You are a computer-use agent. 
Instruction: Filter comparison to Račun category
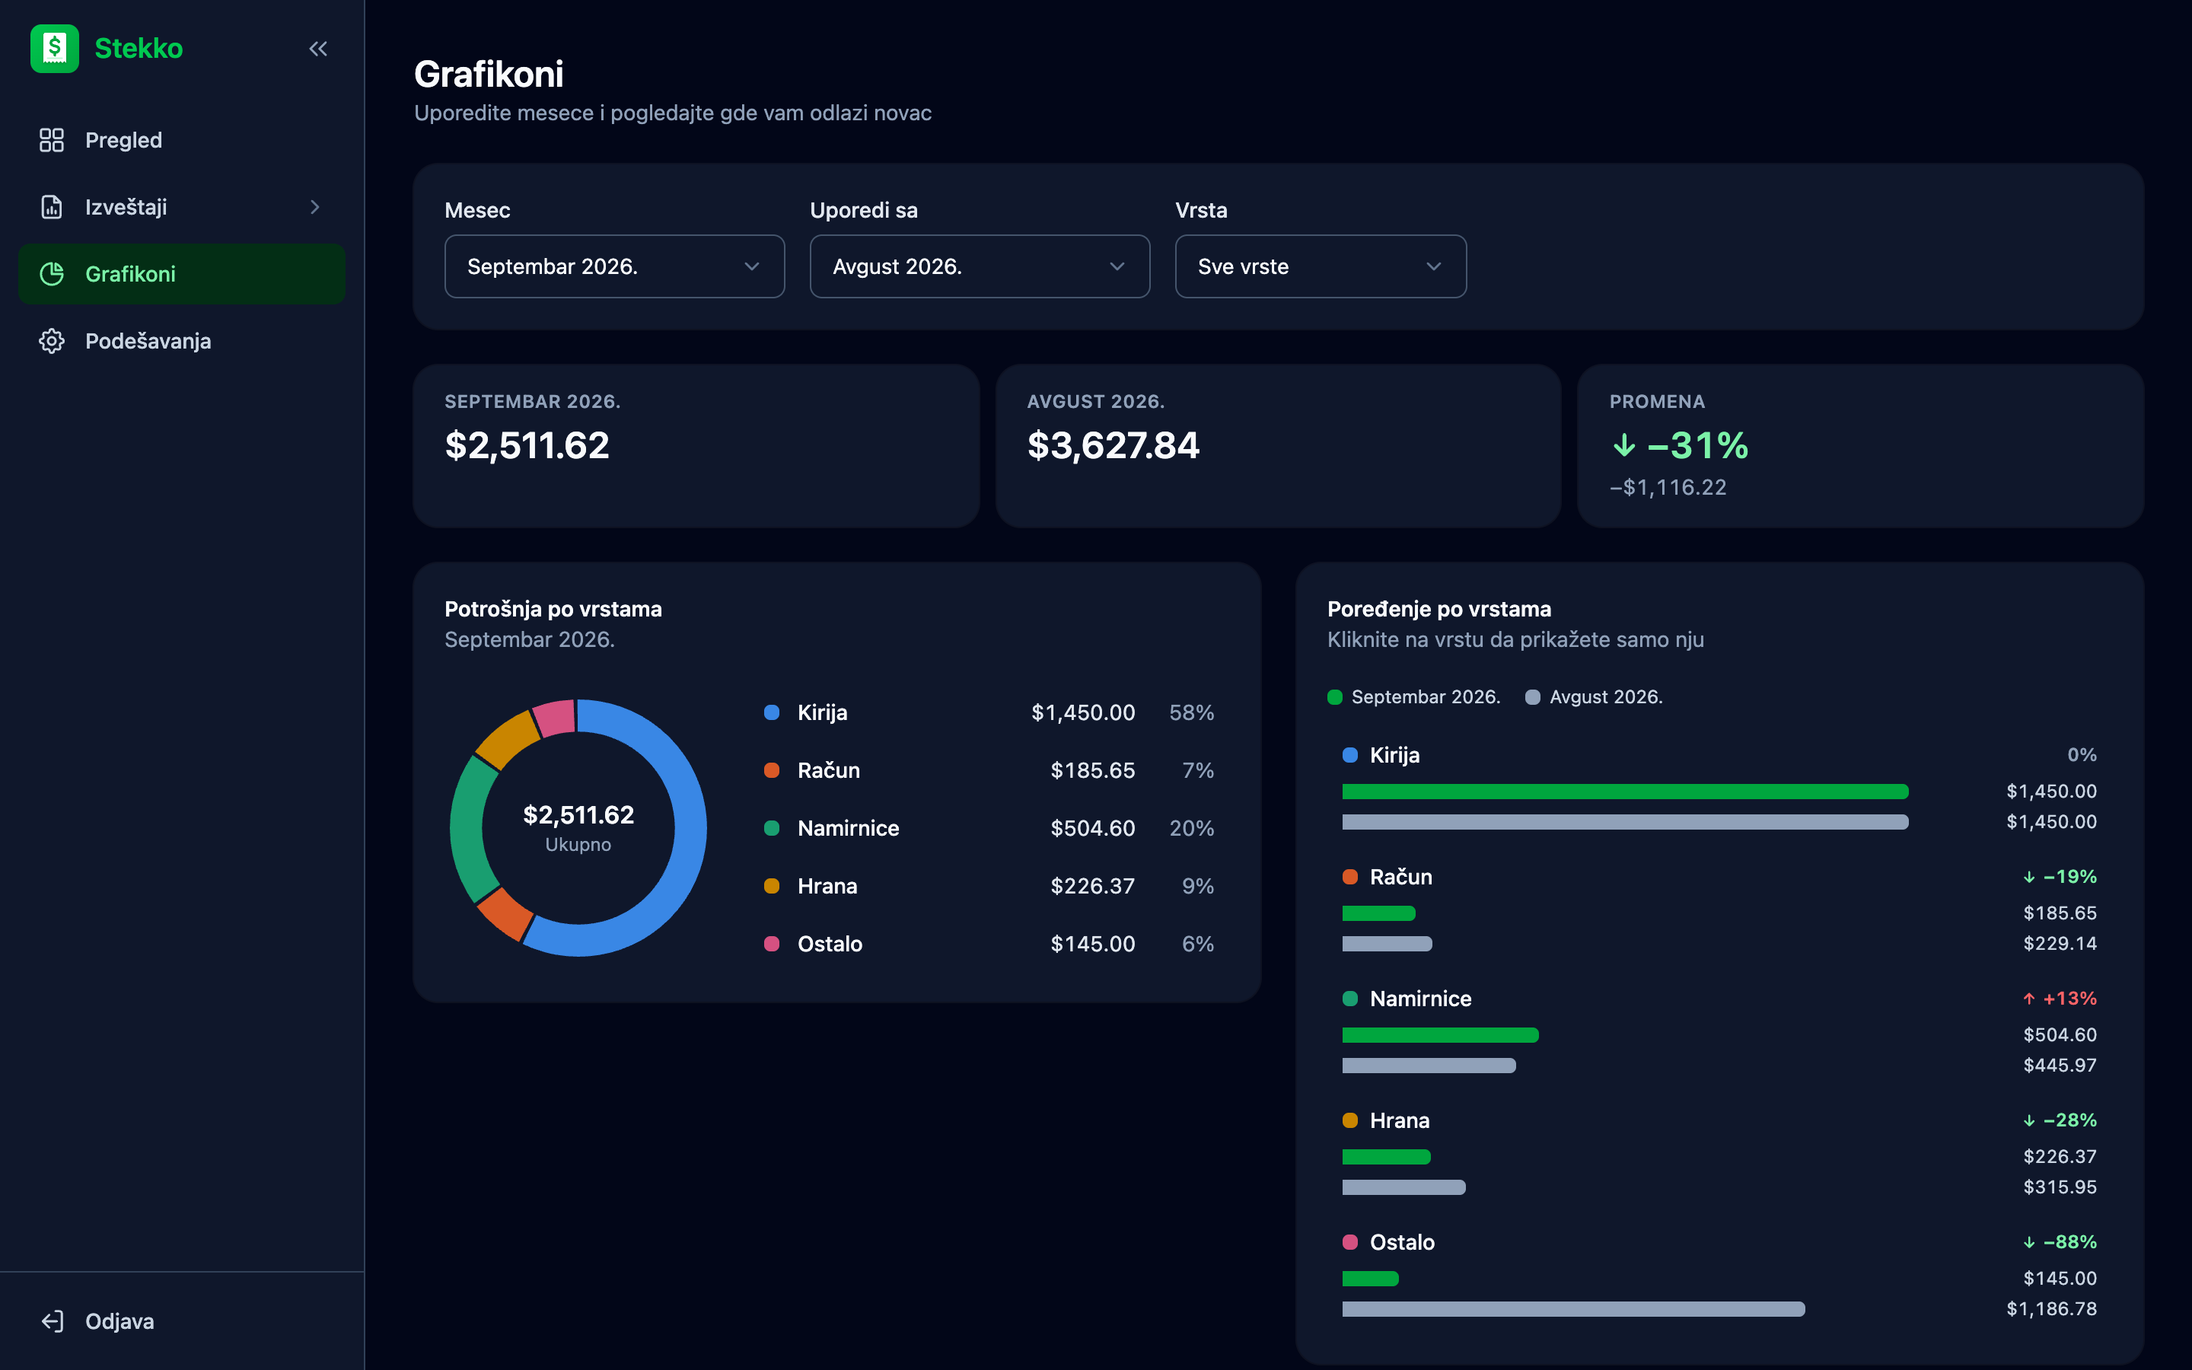click(1719, 909)
